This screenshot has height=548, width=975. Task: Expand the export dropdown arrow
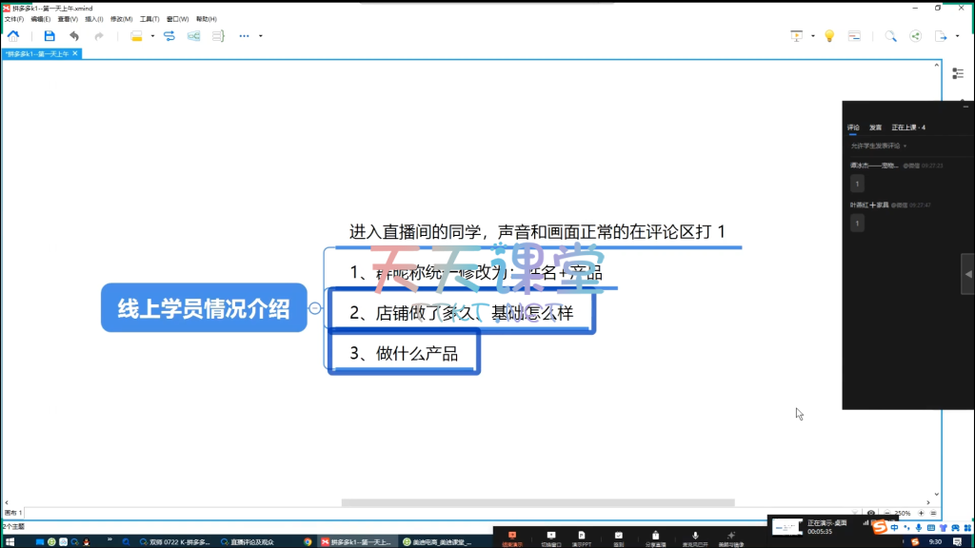(956, 36)
